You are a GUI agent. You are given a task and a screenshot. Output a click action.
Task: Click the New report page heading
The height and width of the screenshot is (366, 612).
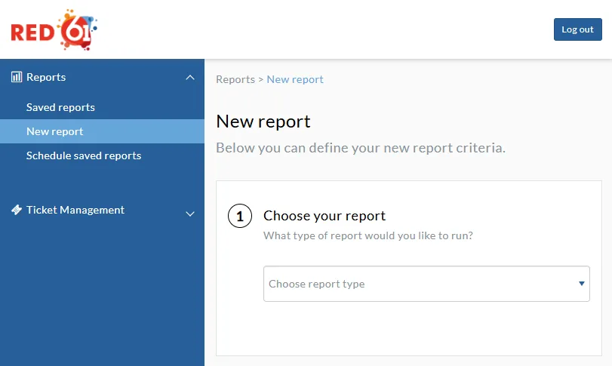tap(263, 121)
